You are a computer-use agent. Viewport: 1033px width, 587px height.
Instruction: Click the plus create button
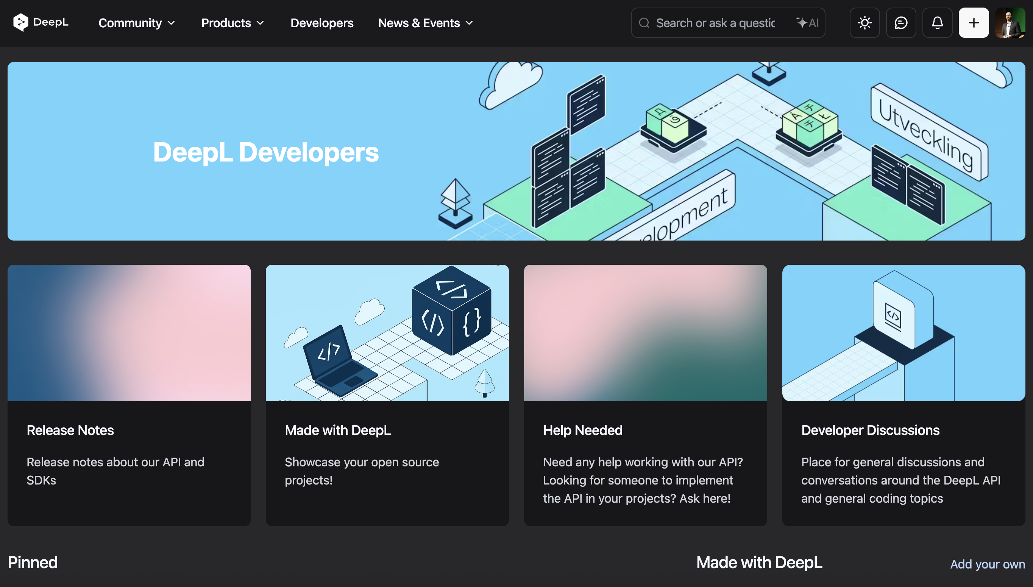(x=973, y=23)
